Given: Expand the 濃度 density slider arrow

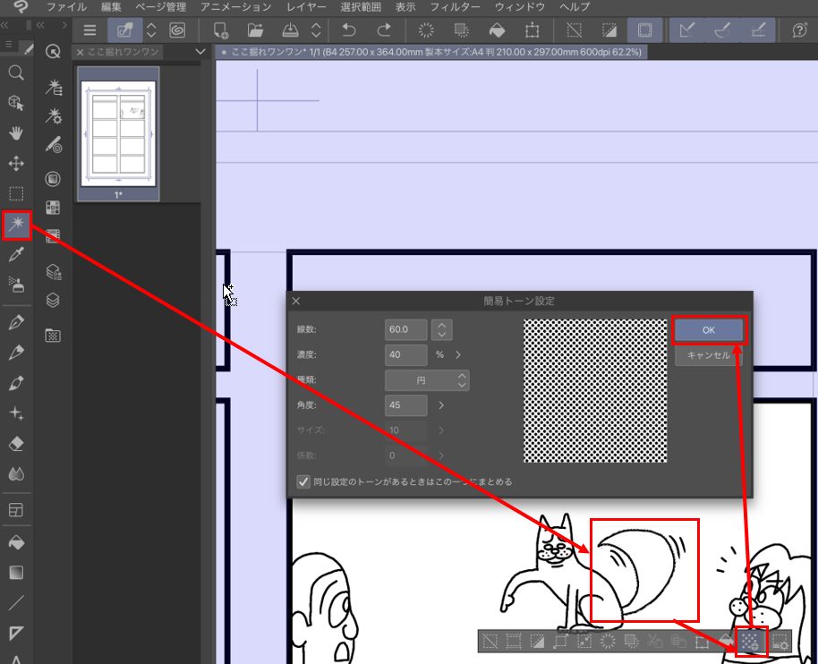Looking at the screenshot, I should coord(458,354).
